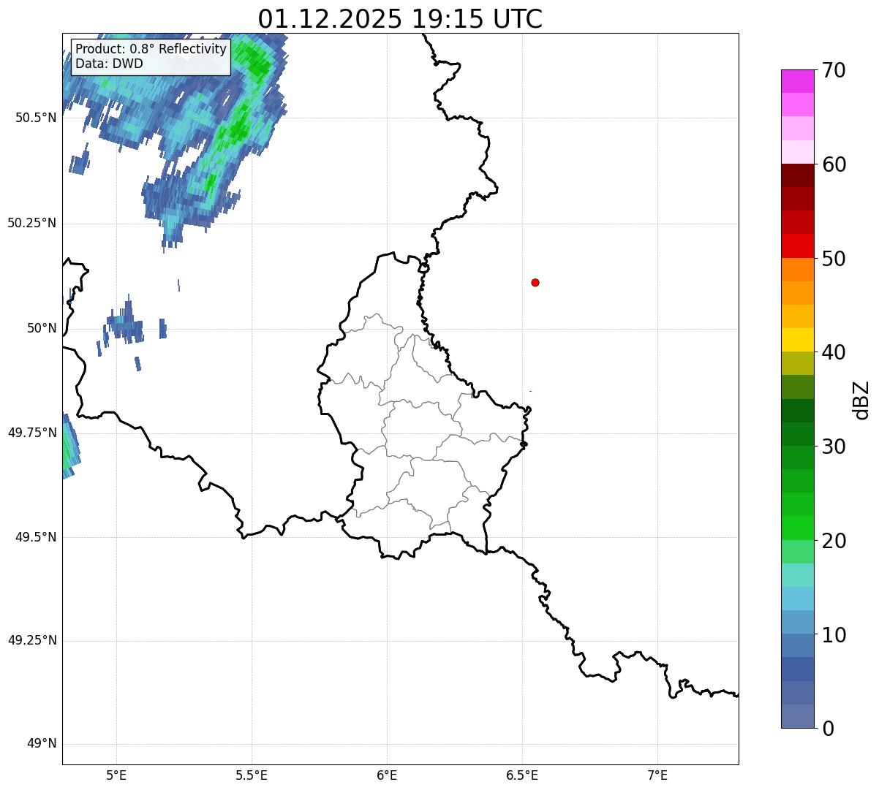Click the green echo at the left edge near 49.75°N

point(69,446)
